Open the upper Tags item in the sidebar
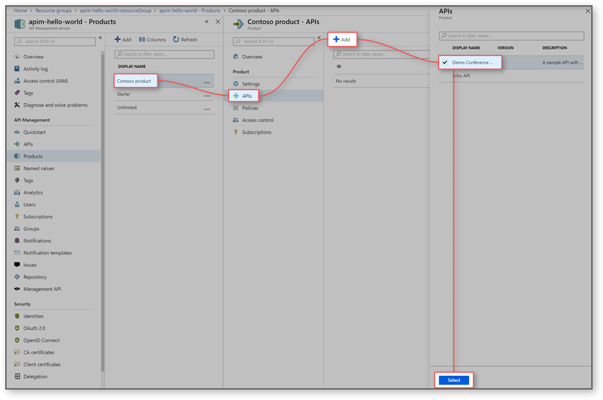The height and width of the screenshot is (400, 603). pos(28,93)
